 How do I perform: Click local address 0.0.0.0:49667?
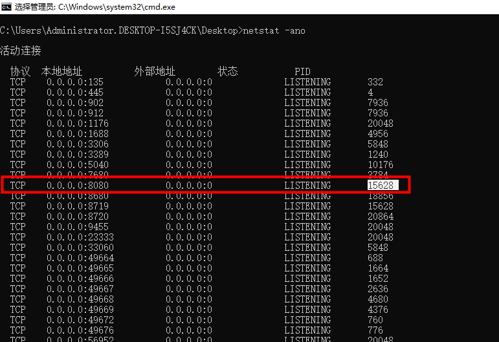(x=80, y=288)
